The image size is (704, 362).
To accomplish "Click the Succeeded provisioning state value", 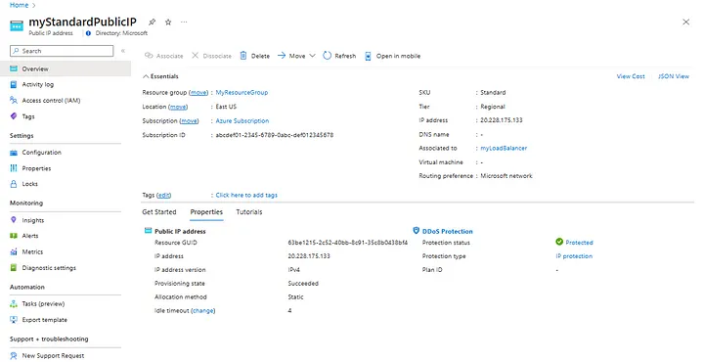I will pos(303,284).
